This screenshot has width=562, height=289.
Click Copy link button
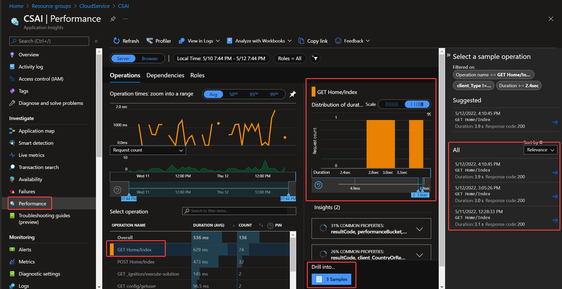pyautogui.click(x=313, y=41)
